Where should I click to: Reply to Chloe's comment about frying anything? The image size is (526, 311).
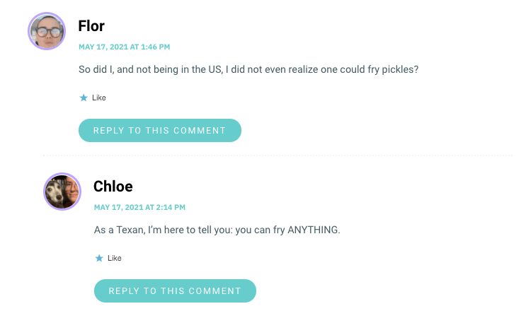pyautogui.click(x=175, y=291)
